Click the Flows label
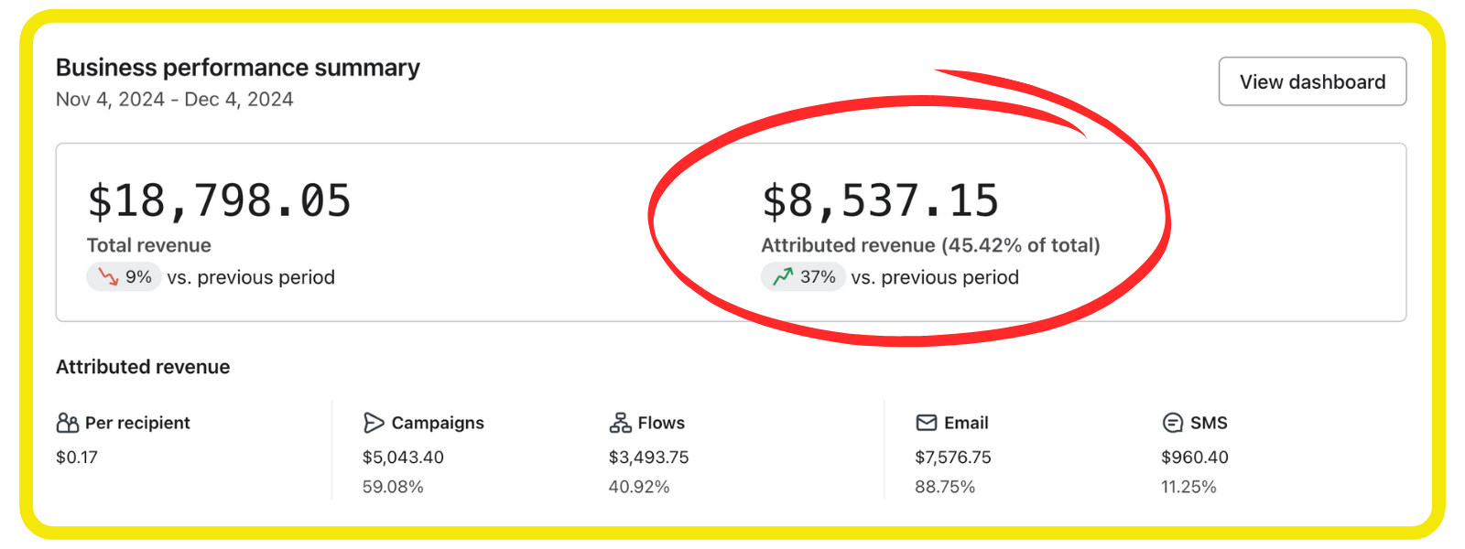Image resolution: width=1465 pixels, height=549 pixels. tap(661, 423)
